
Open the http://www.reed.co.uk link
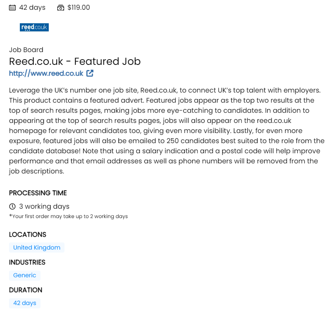(46, 73)
